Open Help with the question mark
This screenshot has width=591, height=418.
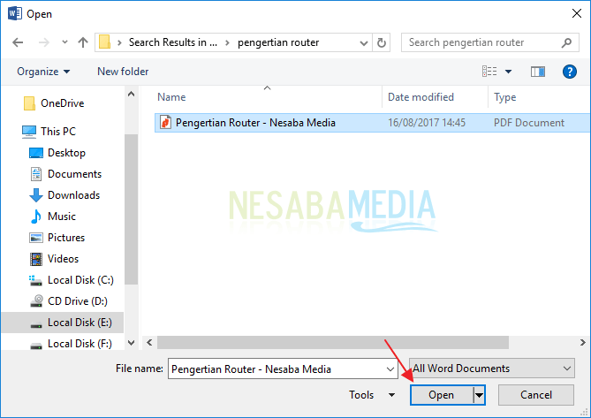click(x=570, y=72)
